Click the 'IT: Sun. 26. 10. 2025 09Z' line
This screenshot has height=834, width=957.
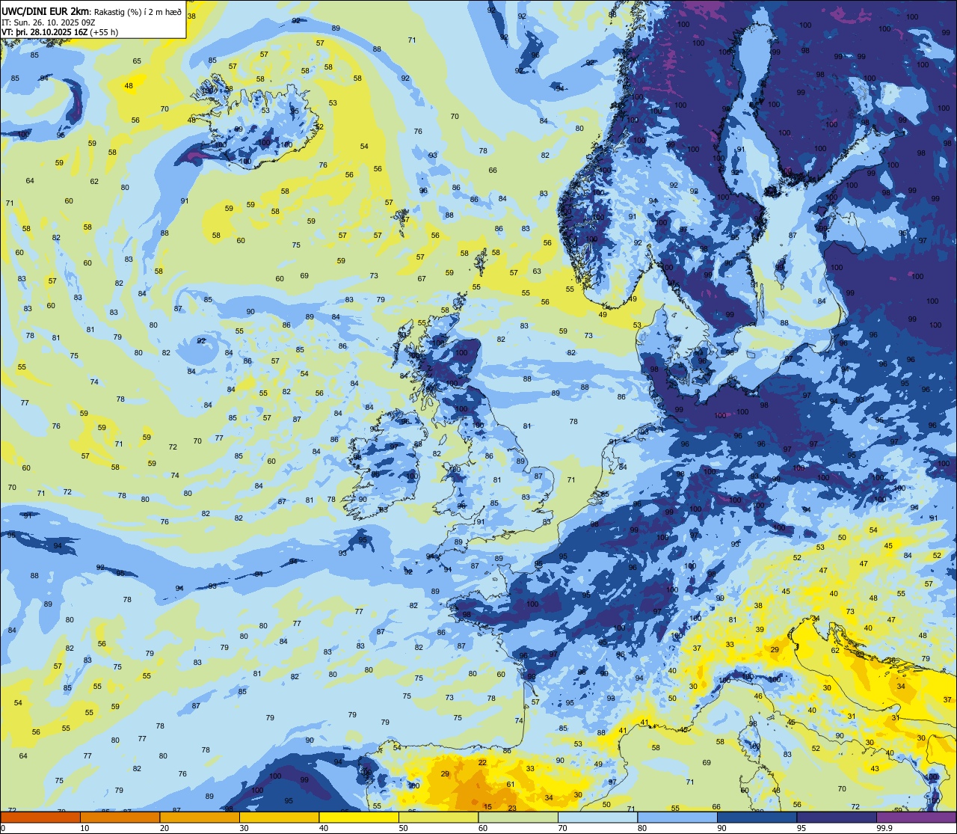point(46,22)
